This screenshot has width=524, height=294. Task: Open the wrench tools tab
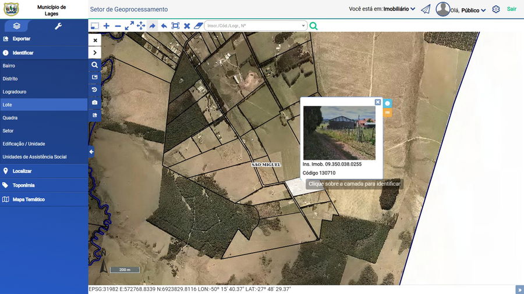(58, 26)
